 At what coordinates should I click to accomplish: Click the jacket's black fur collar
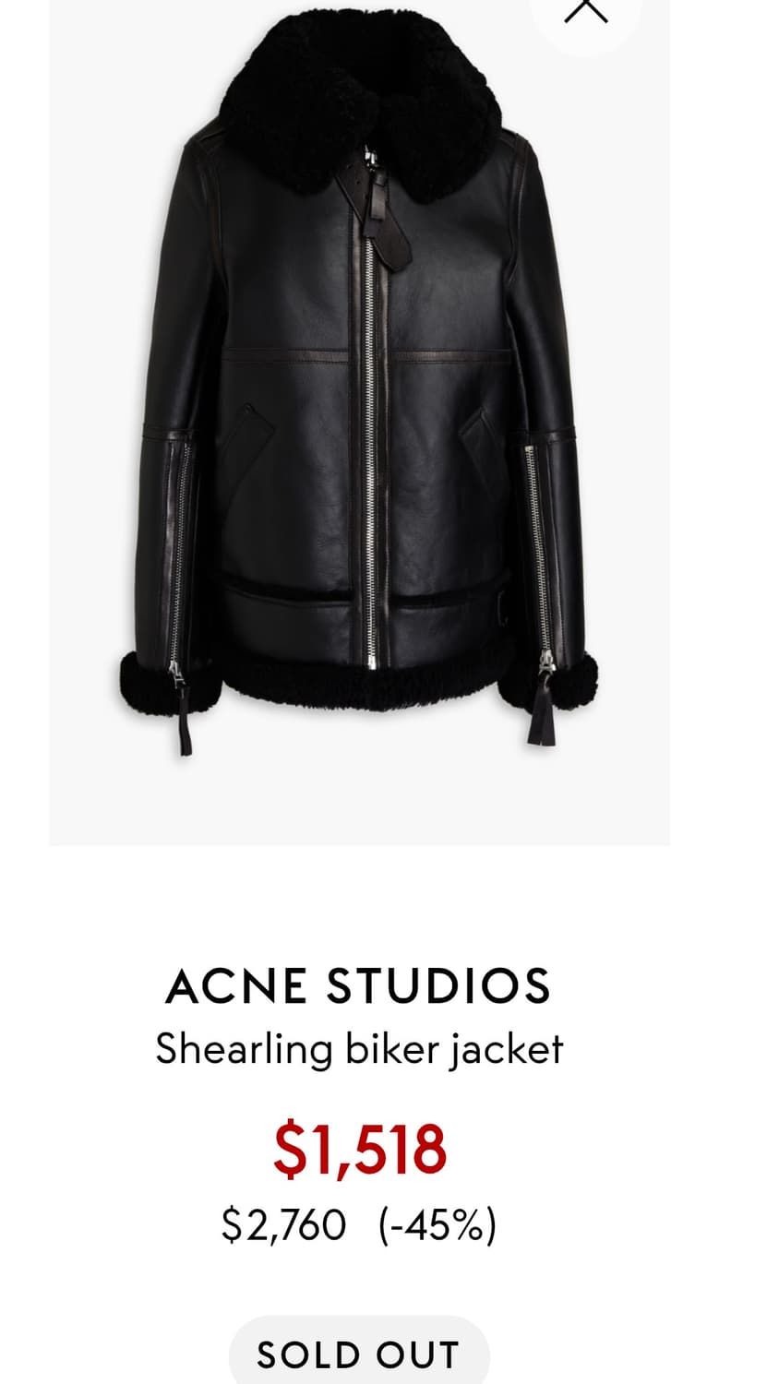coord(362,103)
